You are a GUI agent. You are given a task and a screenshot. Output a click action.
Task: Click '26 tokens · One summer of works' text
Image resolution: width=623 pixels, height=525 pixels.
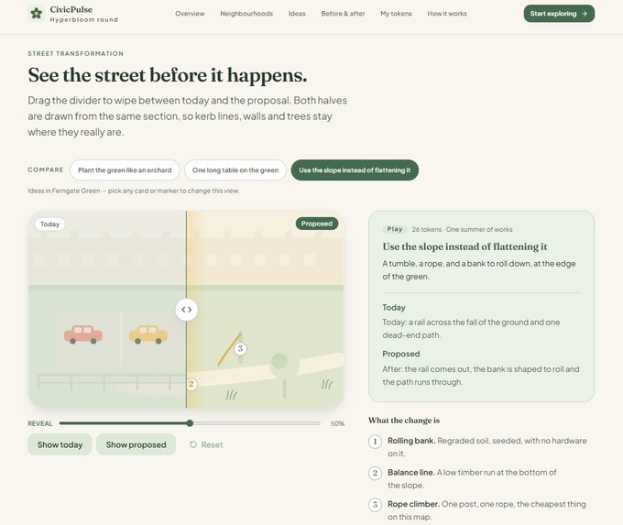(x=462, y=229)
